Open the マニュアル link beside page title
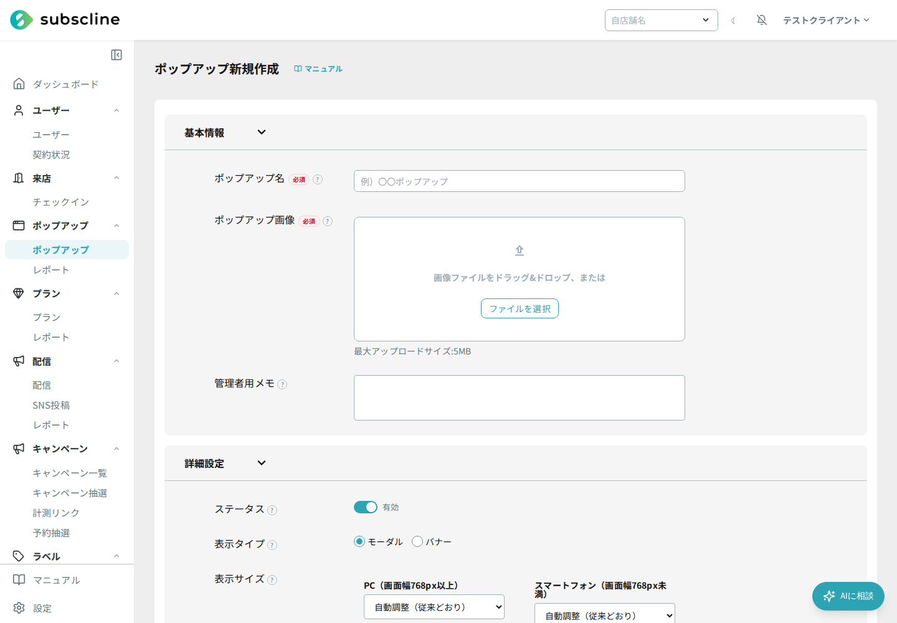The height and width of the screenshot is (623, 897). coord(318,69)
